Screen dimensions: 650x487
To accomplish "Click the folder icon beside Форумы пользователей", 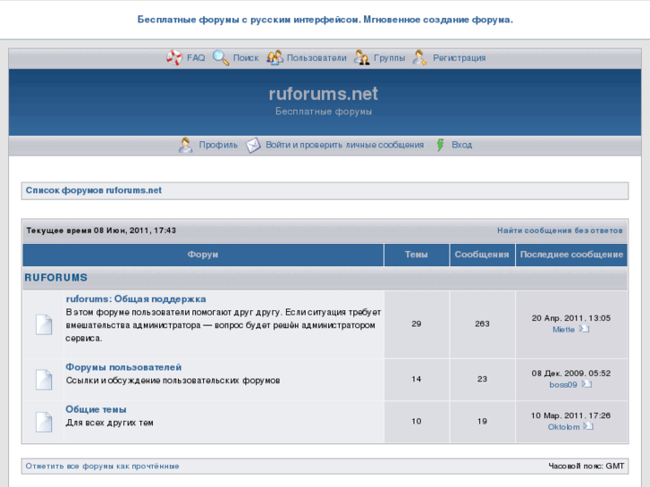I will tap(44, 380).
